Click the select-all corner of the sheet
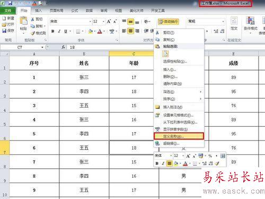 [5, 54]
